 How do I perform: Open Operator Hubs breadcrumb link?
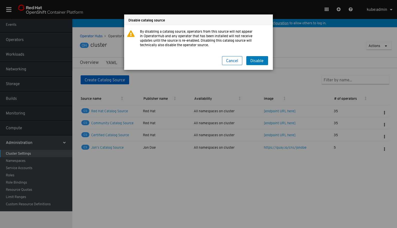pos(91,36)
